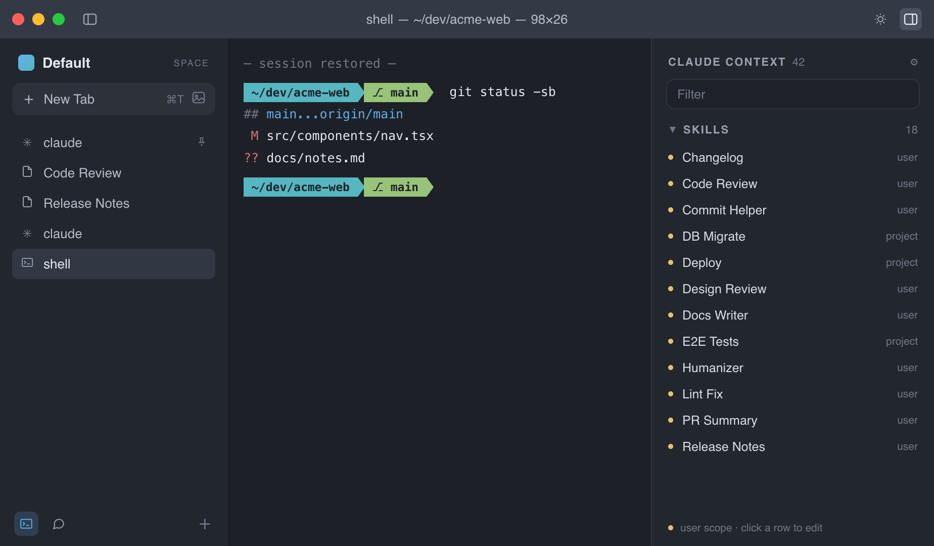Open Claude Context settings gear
Screen dimensions: 934x546
click(x=914, y=62)
